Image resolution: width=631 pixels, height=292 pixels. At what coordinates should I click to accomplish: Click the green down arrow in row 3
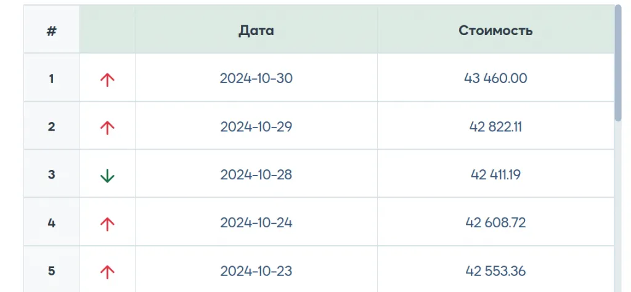coord(107,176)
